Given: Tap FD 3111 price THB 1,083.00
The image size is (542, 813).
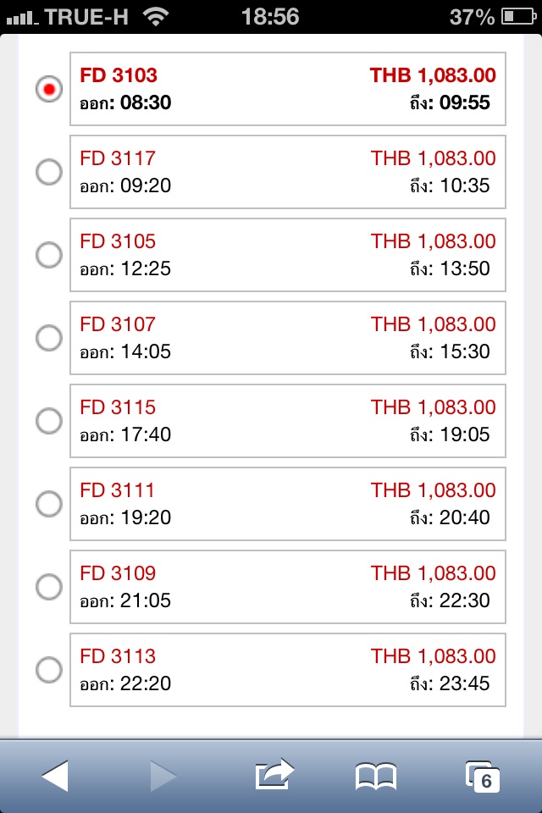Looking at the screenshot, I should coord(433,490).
